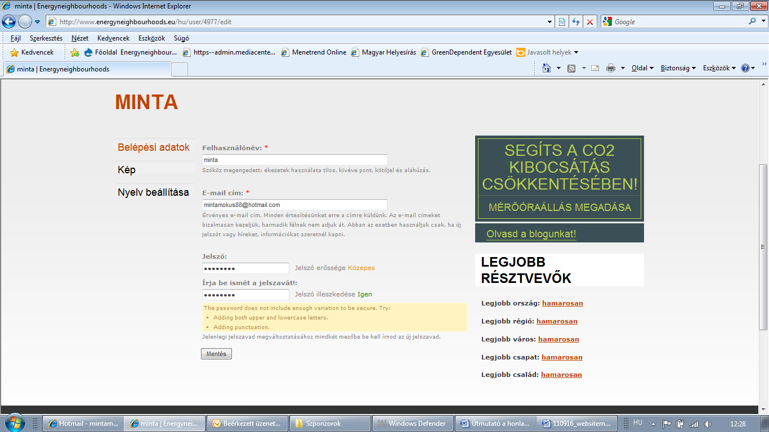
Task: Open the Windows Start orb
Action: pos(14,423)
